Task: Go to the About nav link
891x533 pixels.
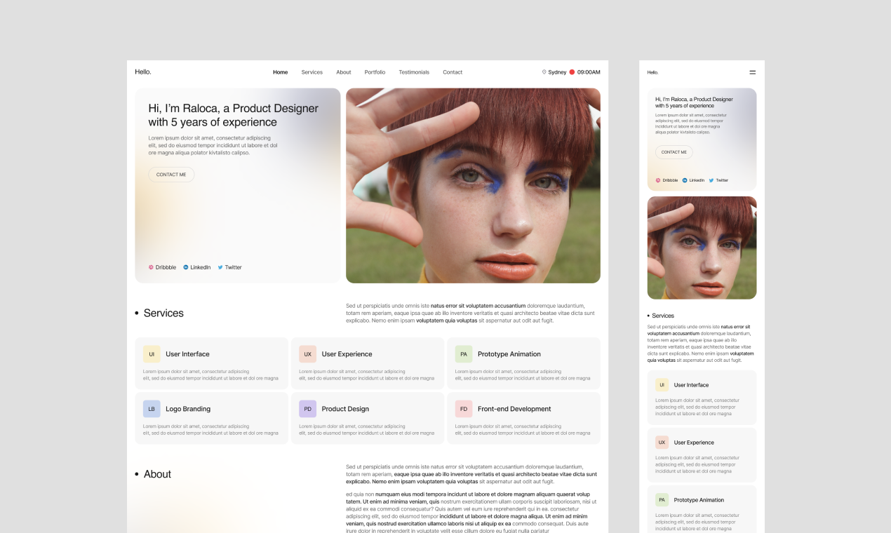Action: [x=344, y=72]
